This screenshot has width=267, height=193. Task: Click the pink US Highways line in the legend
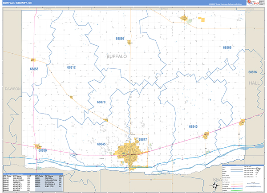(x=236, y=186)
